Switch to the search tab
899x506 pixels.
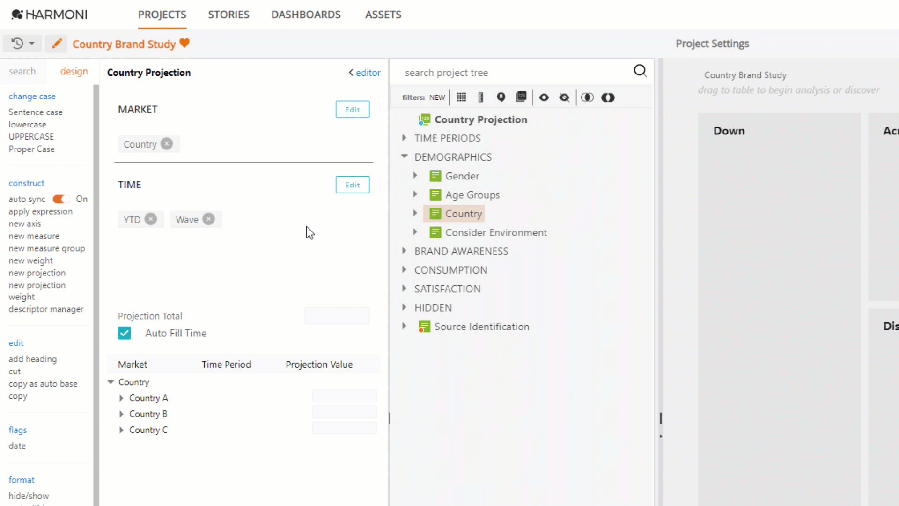click(22, 71)
